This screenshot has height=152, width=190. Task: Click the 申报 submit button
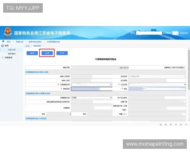point(47,53)
